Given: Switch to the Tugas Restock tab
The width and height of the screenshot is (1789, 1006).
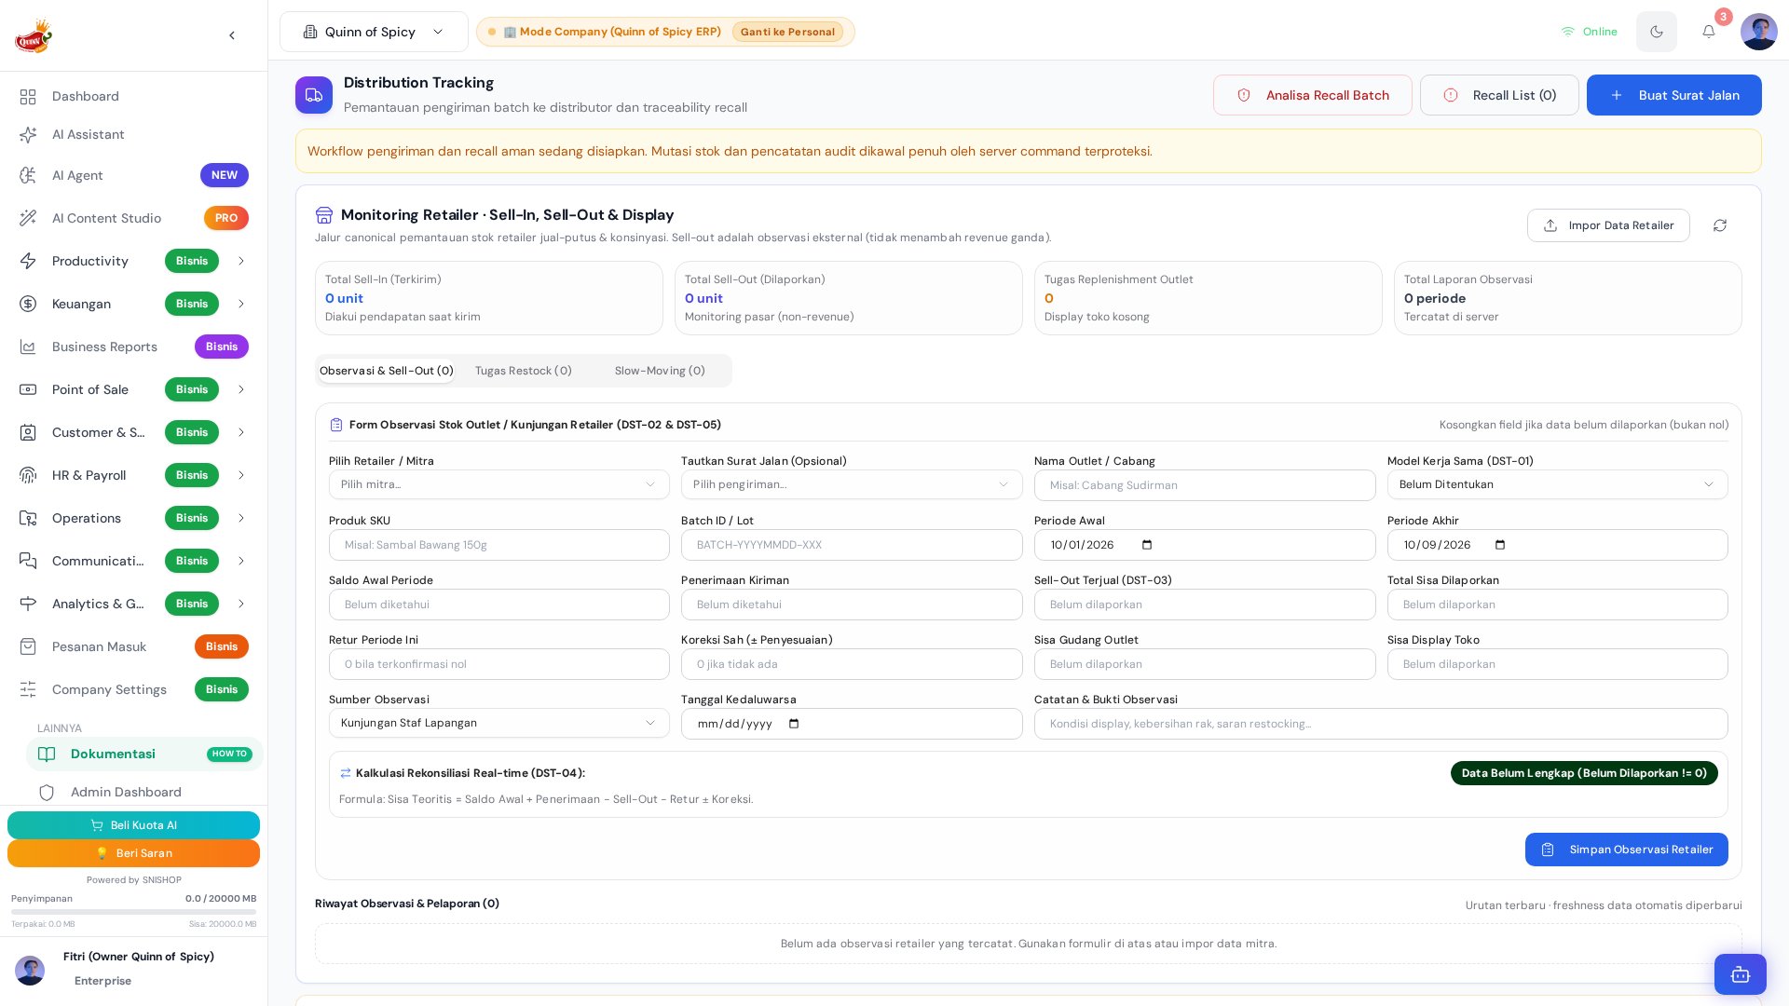Looking at the screenshot, I should [x=524, y=371].
